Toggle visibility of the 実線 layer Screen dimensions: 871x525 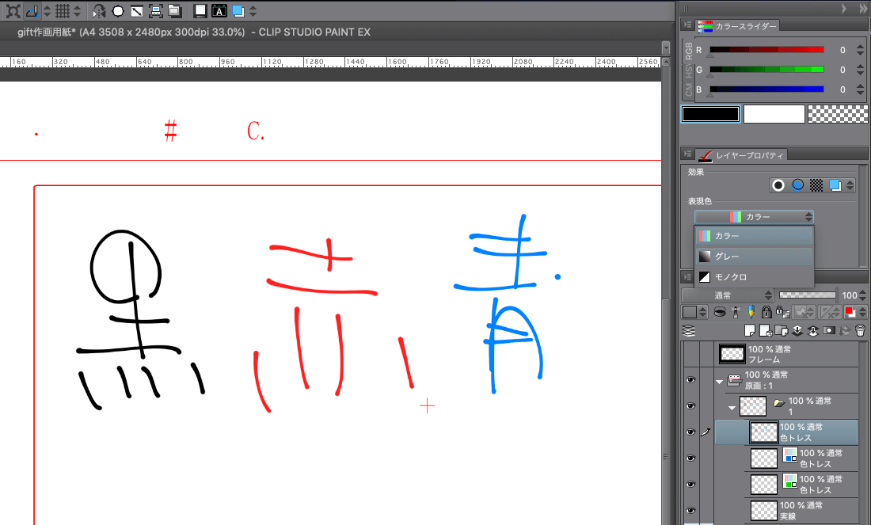(690, 511)
